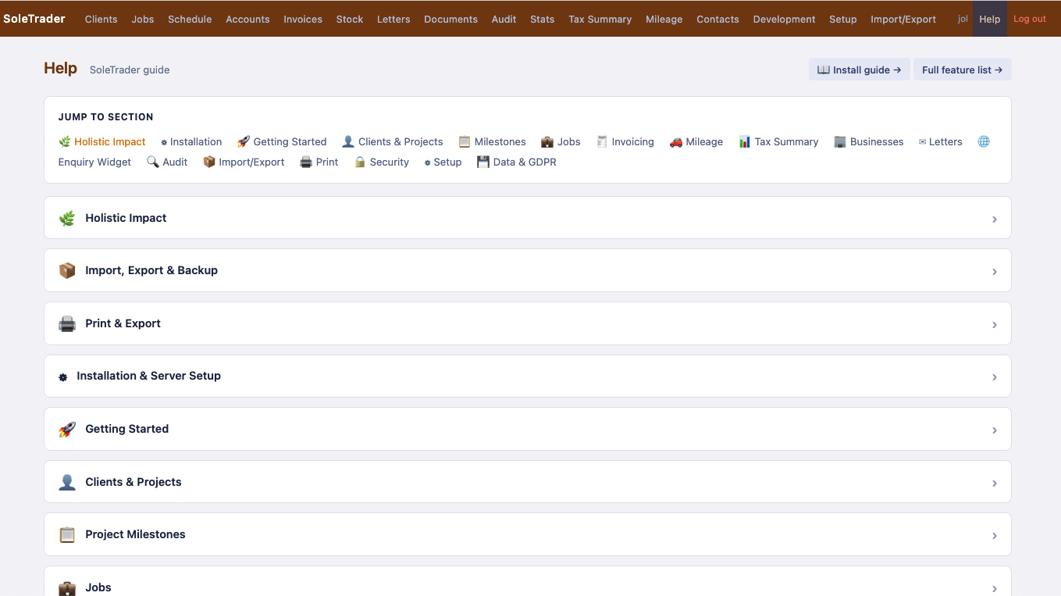
Task: Open Import/Export in the top navigation bar
Action: 903,19
